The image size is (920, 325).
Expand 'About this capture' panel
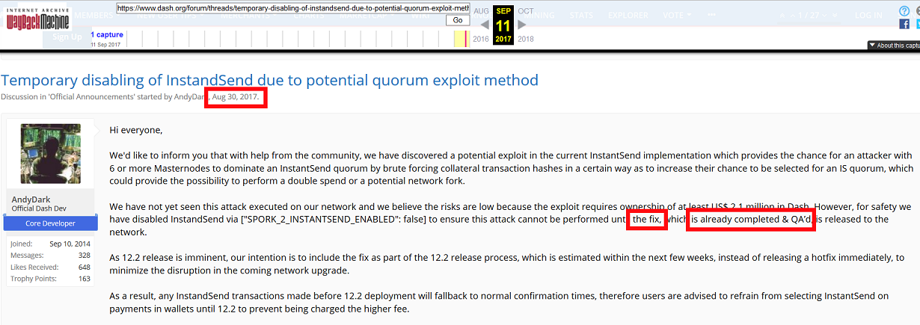tap(893, 46)
